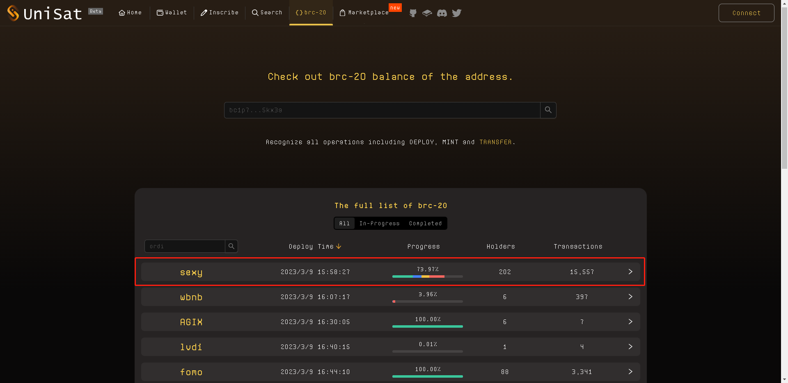Open the GitBook docs icon
The image size is (788, 383).
coord(427,13)
